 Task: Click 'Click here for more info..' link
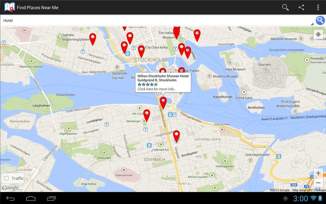(x=157, y=89)
